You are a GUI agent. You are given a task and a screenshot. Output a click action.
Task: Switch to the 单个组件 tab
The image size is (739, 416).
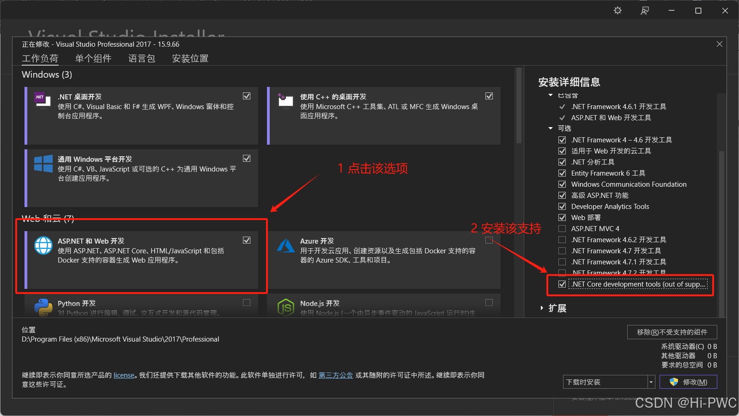click(93, 58)
